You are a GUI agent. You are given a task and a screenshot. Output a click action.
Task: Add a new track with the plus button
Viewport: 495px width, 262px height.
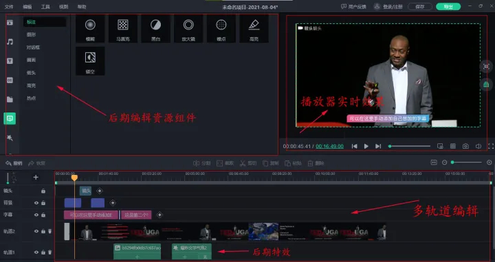point(36,177)
